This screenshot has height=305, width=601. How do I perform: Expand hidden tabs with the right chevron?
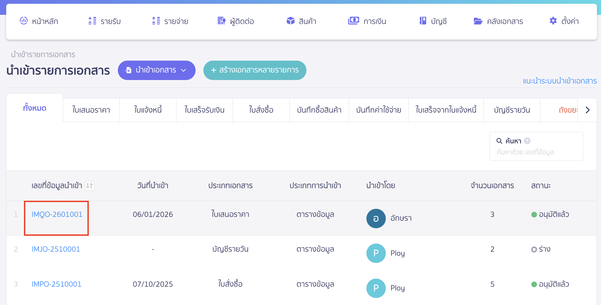click(x=588, y=110)
